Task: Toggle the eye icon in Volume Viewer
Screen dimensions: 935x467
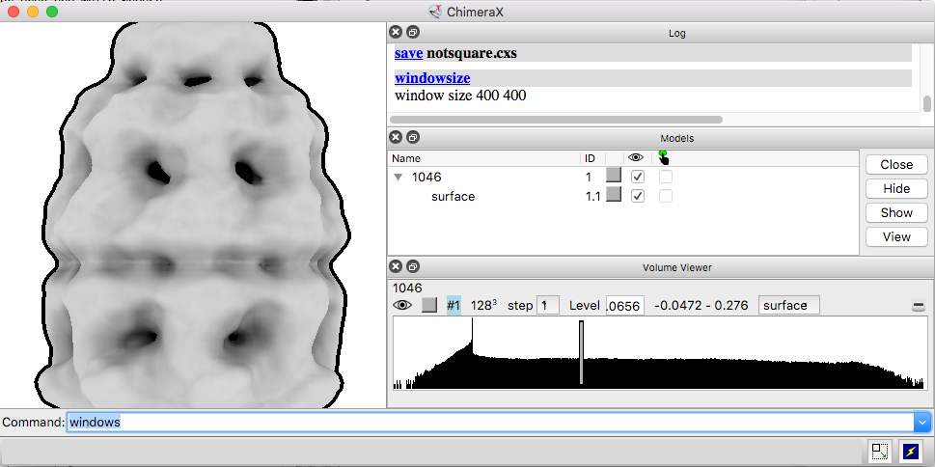Action: point(402,305)
